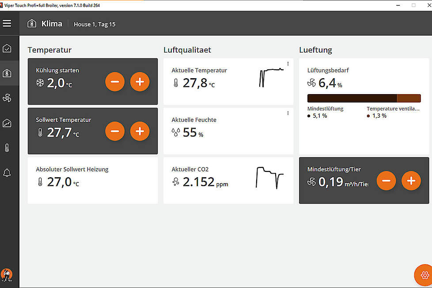
Task: Click thermometer icon beside 27,8 °C
Action: pyautogui.click(x=176, y=83)
